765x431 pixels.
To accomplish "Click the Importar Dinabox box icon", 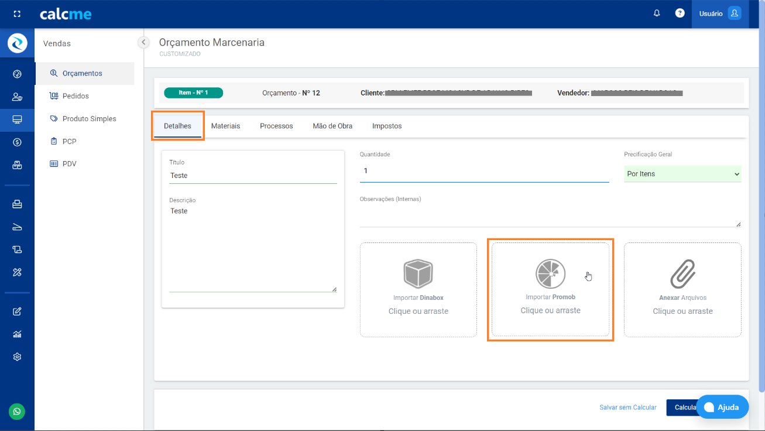I will pyautogui.click(x=418, y=274).
